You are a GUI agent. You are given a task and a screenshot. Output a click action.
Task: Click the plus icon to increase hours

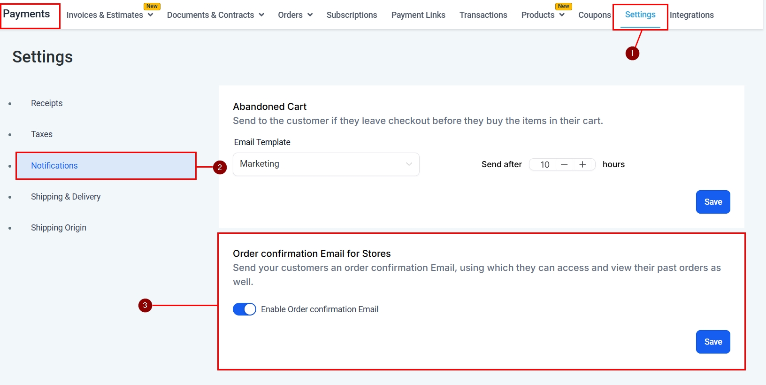[x=582, y=164]
